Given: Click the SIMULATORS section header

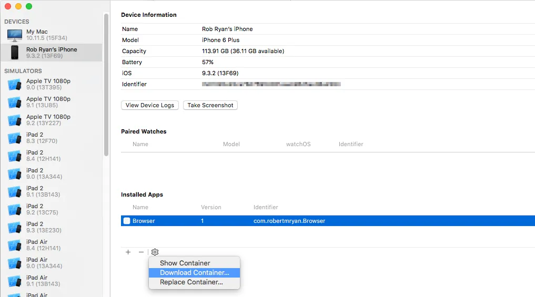Looking at the screenshot, I should pyautogui.click(x=23, y=71).
